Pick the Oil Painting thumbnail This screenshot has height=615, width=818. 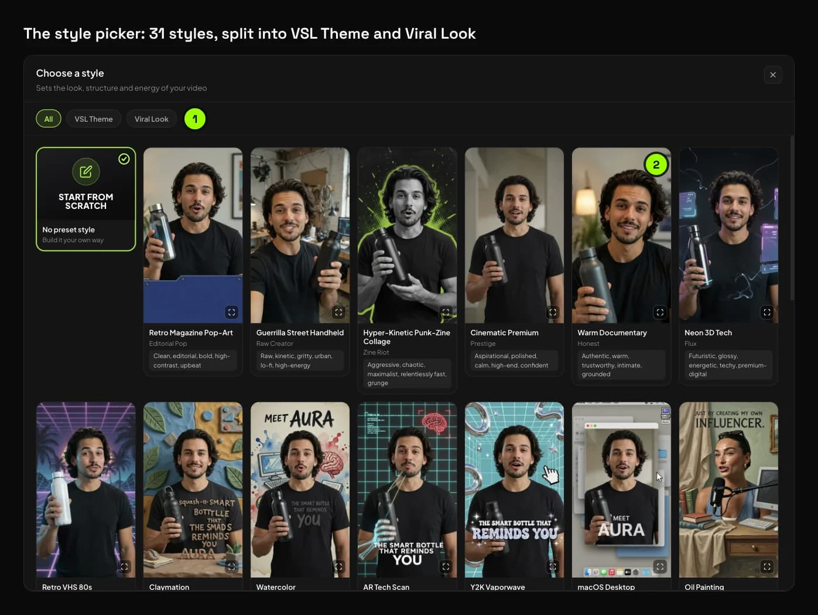(x=728, y=490)
